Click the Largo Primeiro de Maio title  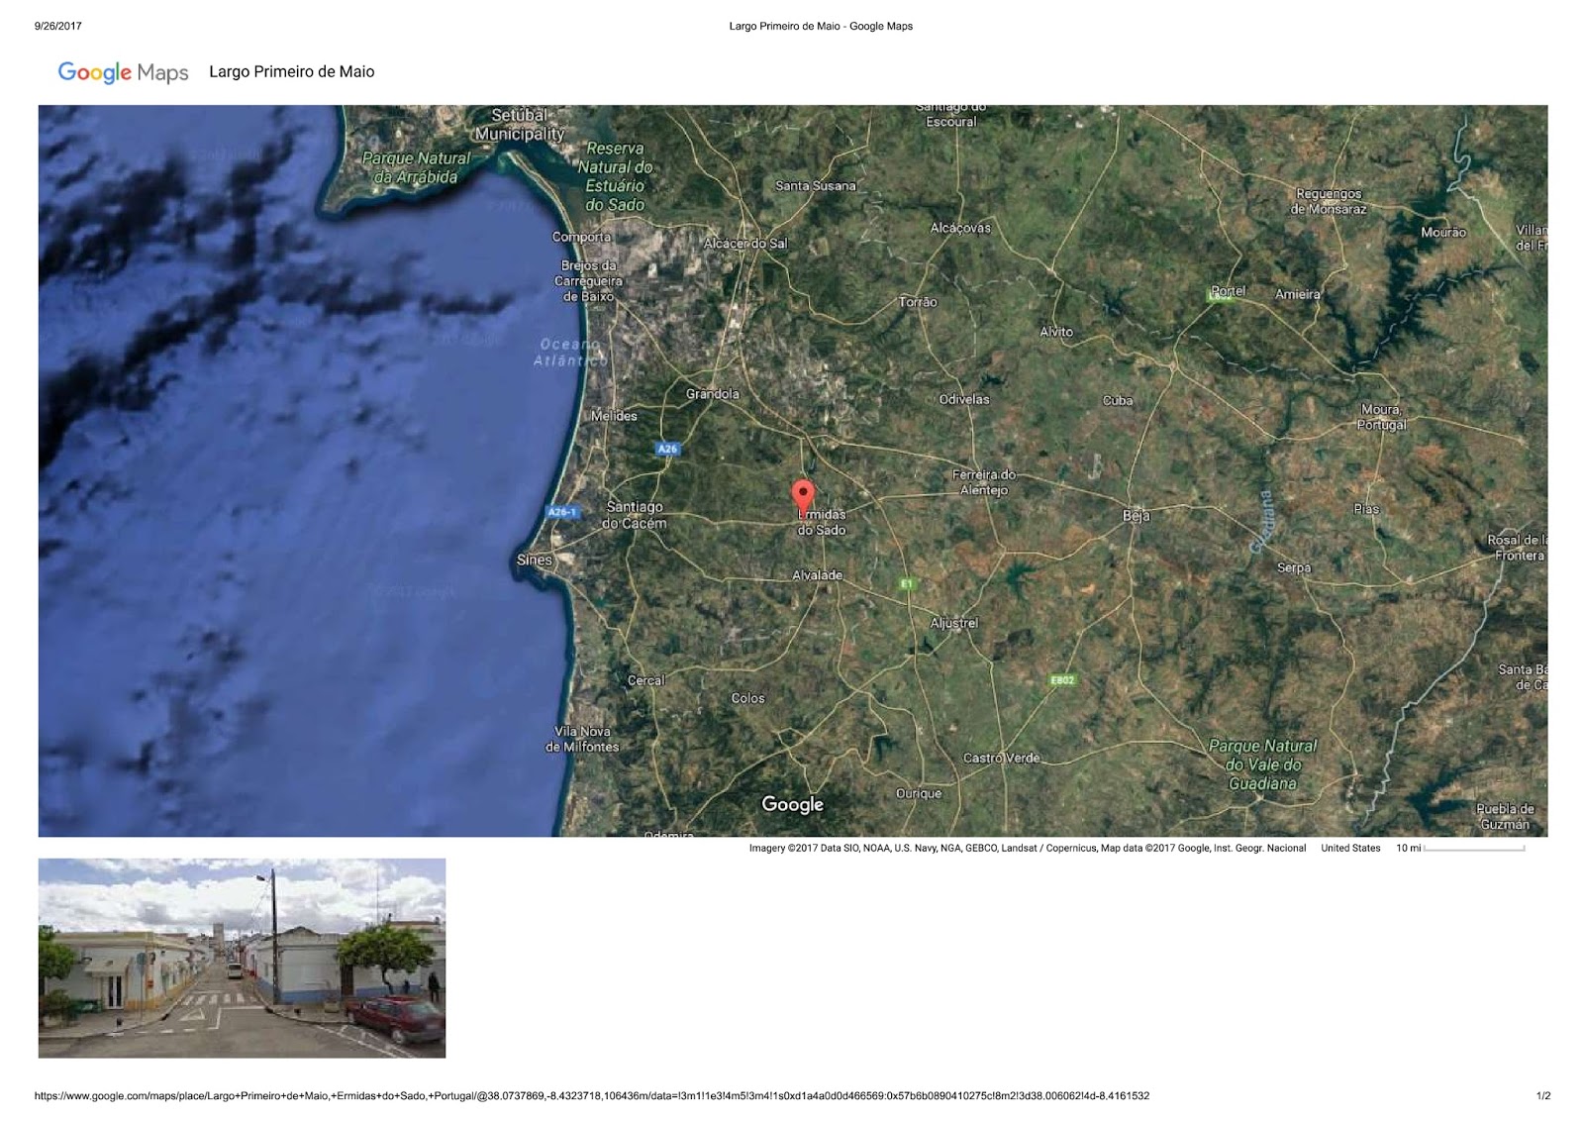[292, 71]
